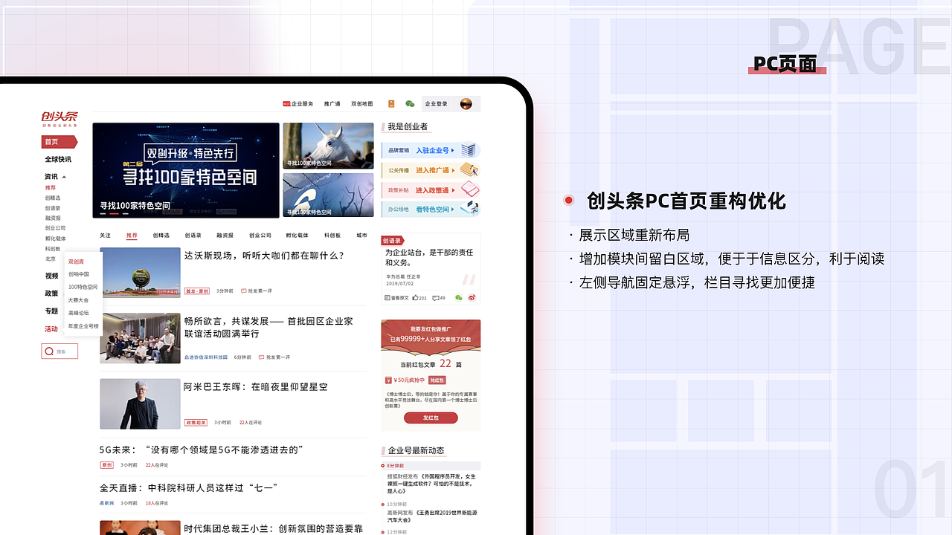Switch to the 城市 tab in the article list
This screenshot has height=535, width=952.
[x=361, y=235]
